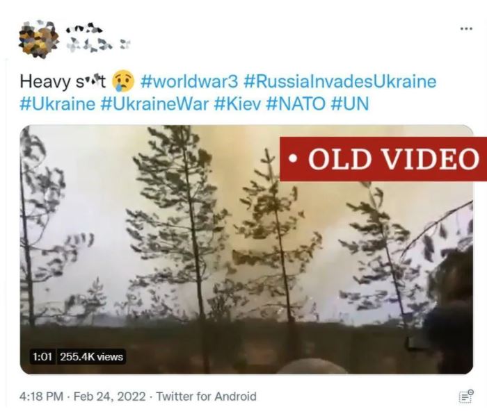Click the tweet info icon at bottom right

466,397
